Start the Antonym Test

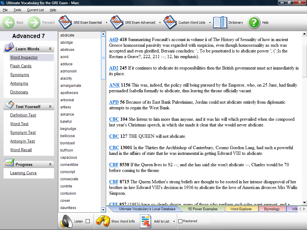(22, 141)
